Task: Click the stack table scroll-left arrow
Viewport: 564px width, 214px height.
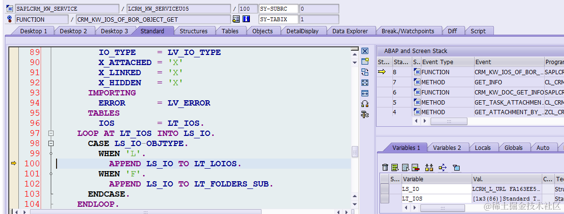Action: 416,121
